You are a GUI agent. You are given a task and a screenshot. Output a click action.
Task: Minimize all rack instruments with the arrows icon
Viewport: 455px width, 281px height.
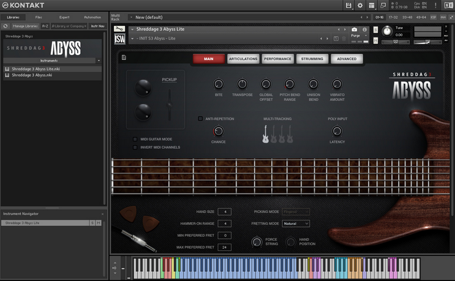[451, 17]
